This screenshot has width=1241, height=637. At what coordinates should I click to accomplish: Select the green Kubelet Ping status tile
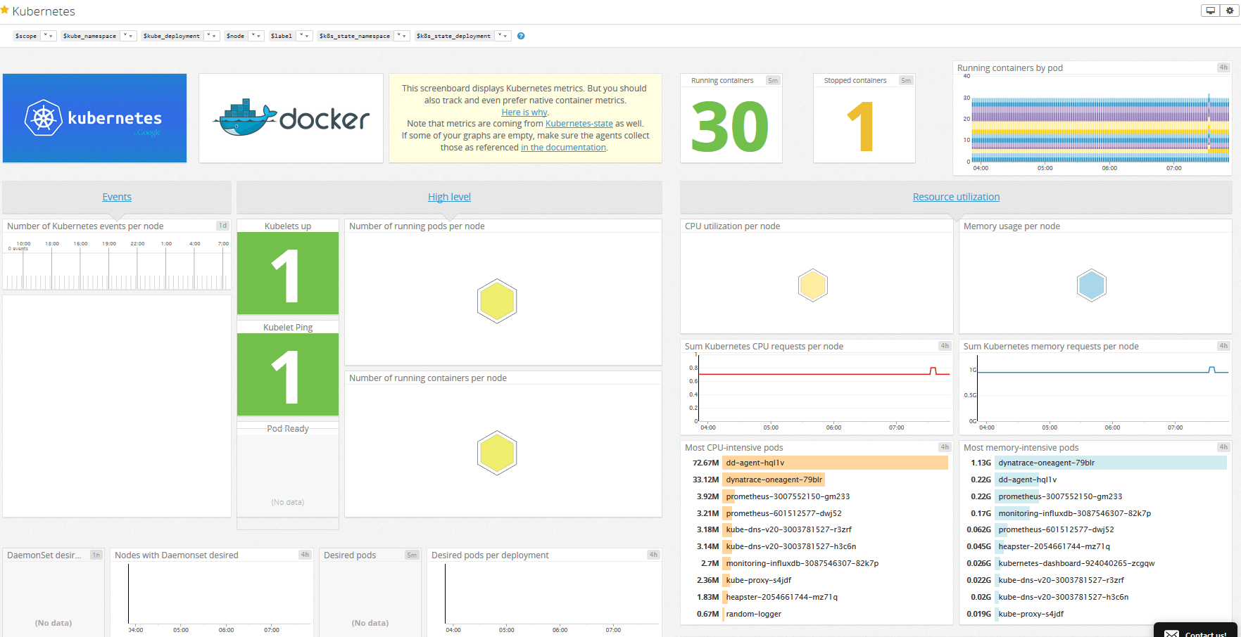point(287,375)
